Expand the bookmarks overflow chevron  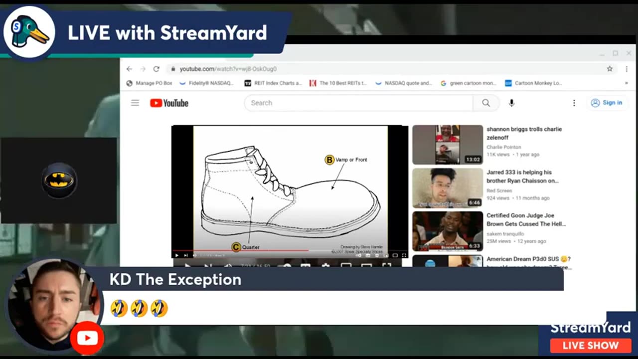pos(627,83)
